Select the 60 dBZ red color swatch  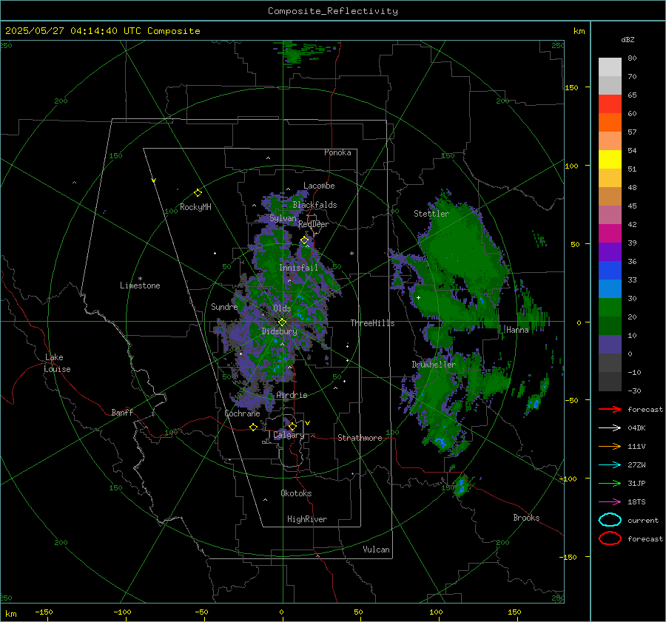pyautogui.click(x=610, y=104)
